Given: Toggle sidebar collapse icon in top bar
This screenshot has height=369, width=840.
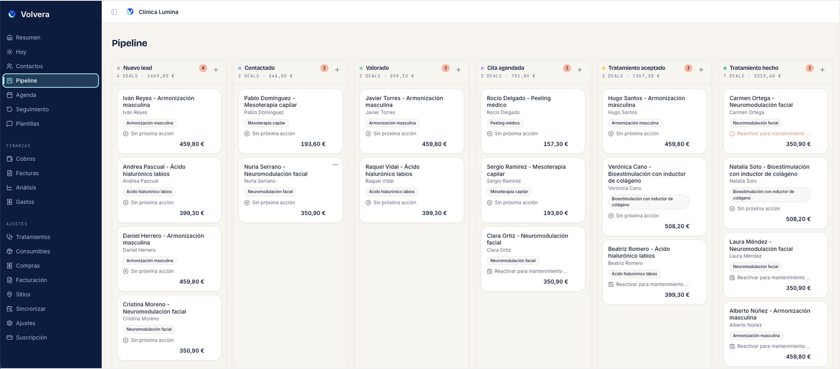Looking at the screenshot, I should pyautogui.click(x=114, y=12).
